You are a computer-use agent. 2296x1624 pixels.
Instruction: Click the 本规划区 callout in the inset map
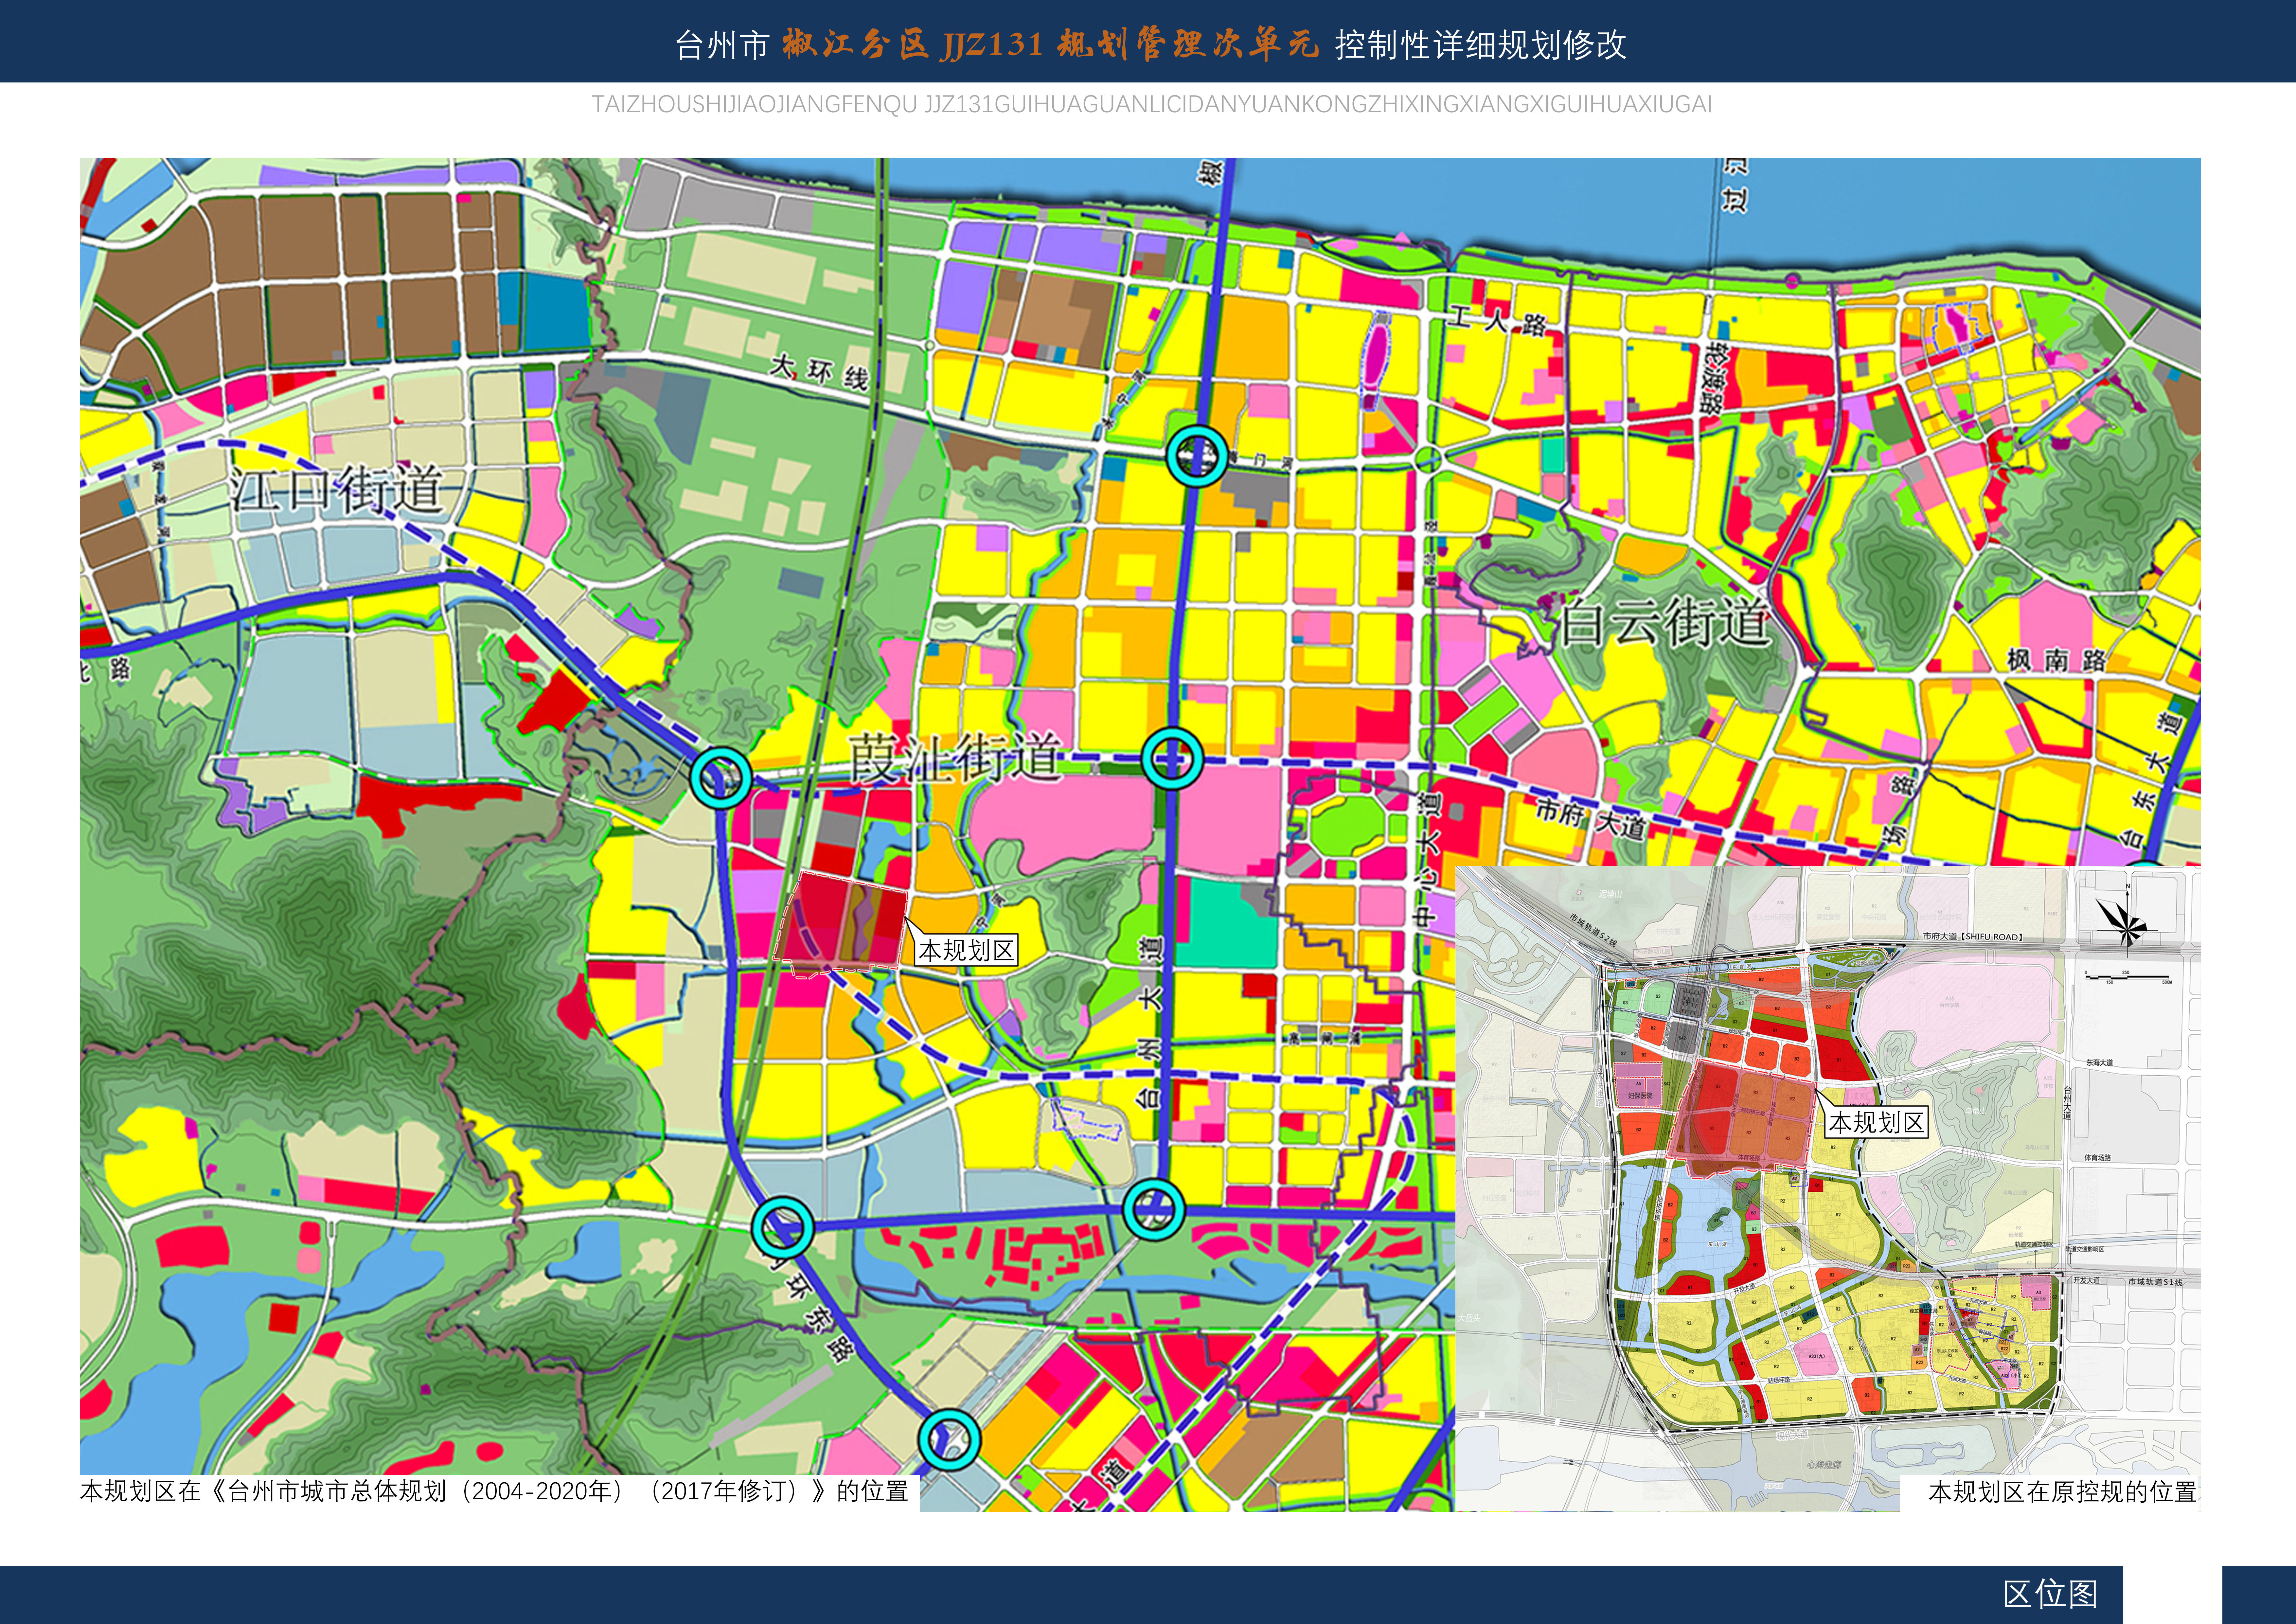tap(1877, 1122)
